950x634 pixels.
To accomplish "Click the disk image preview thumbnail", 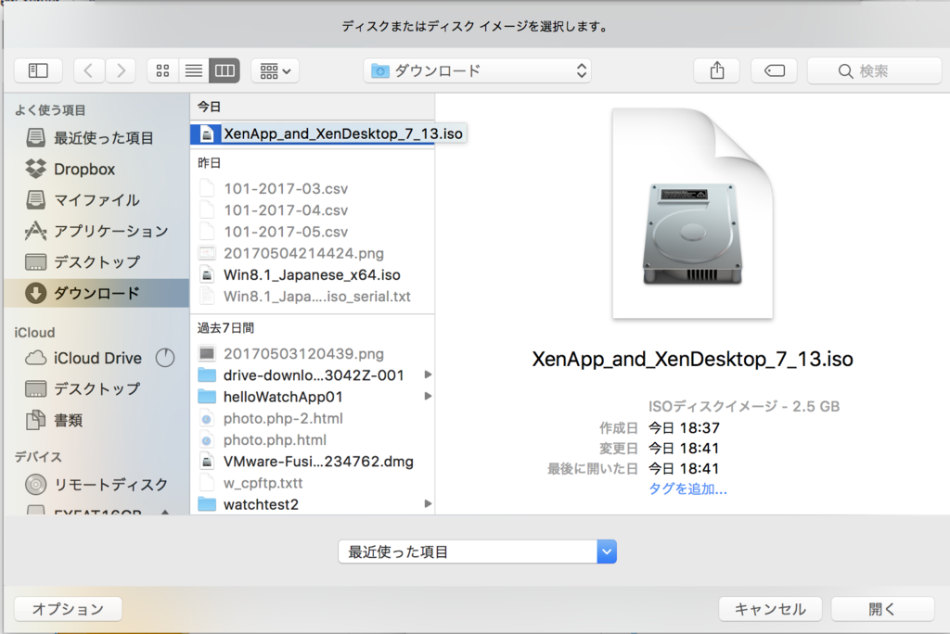I will point(692,213).
